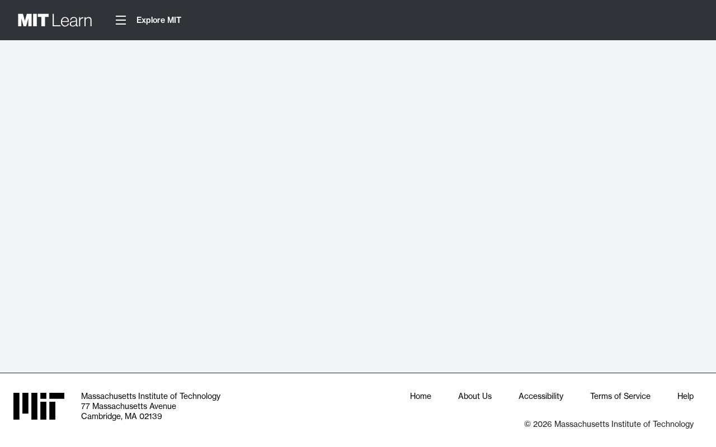
Task: Open the hamburger menu icon
Action: [x=121, y=20]
